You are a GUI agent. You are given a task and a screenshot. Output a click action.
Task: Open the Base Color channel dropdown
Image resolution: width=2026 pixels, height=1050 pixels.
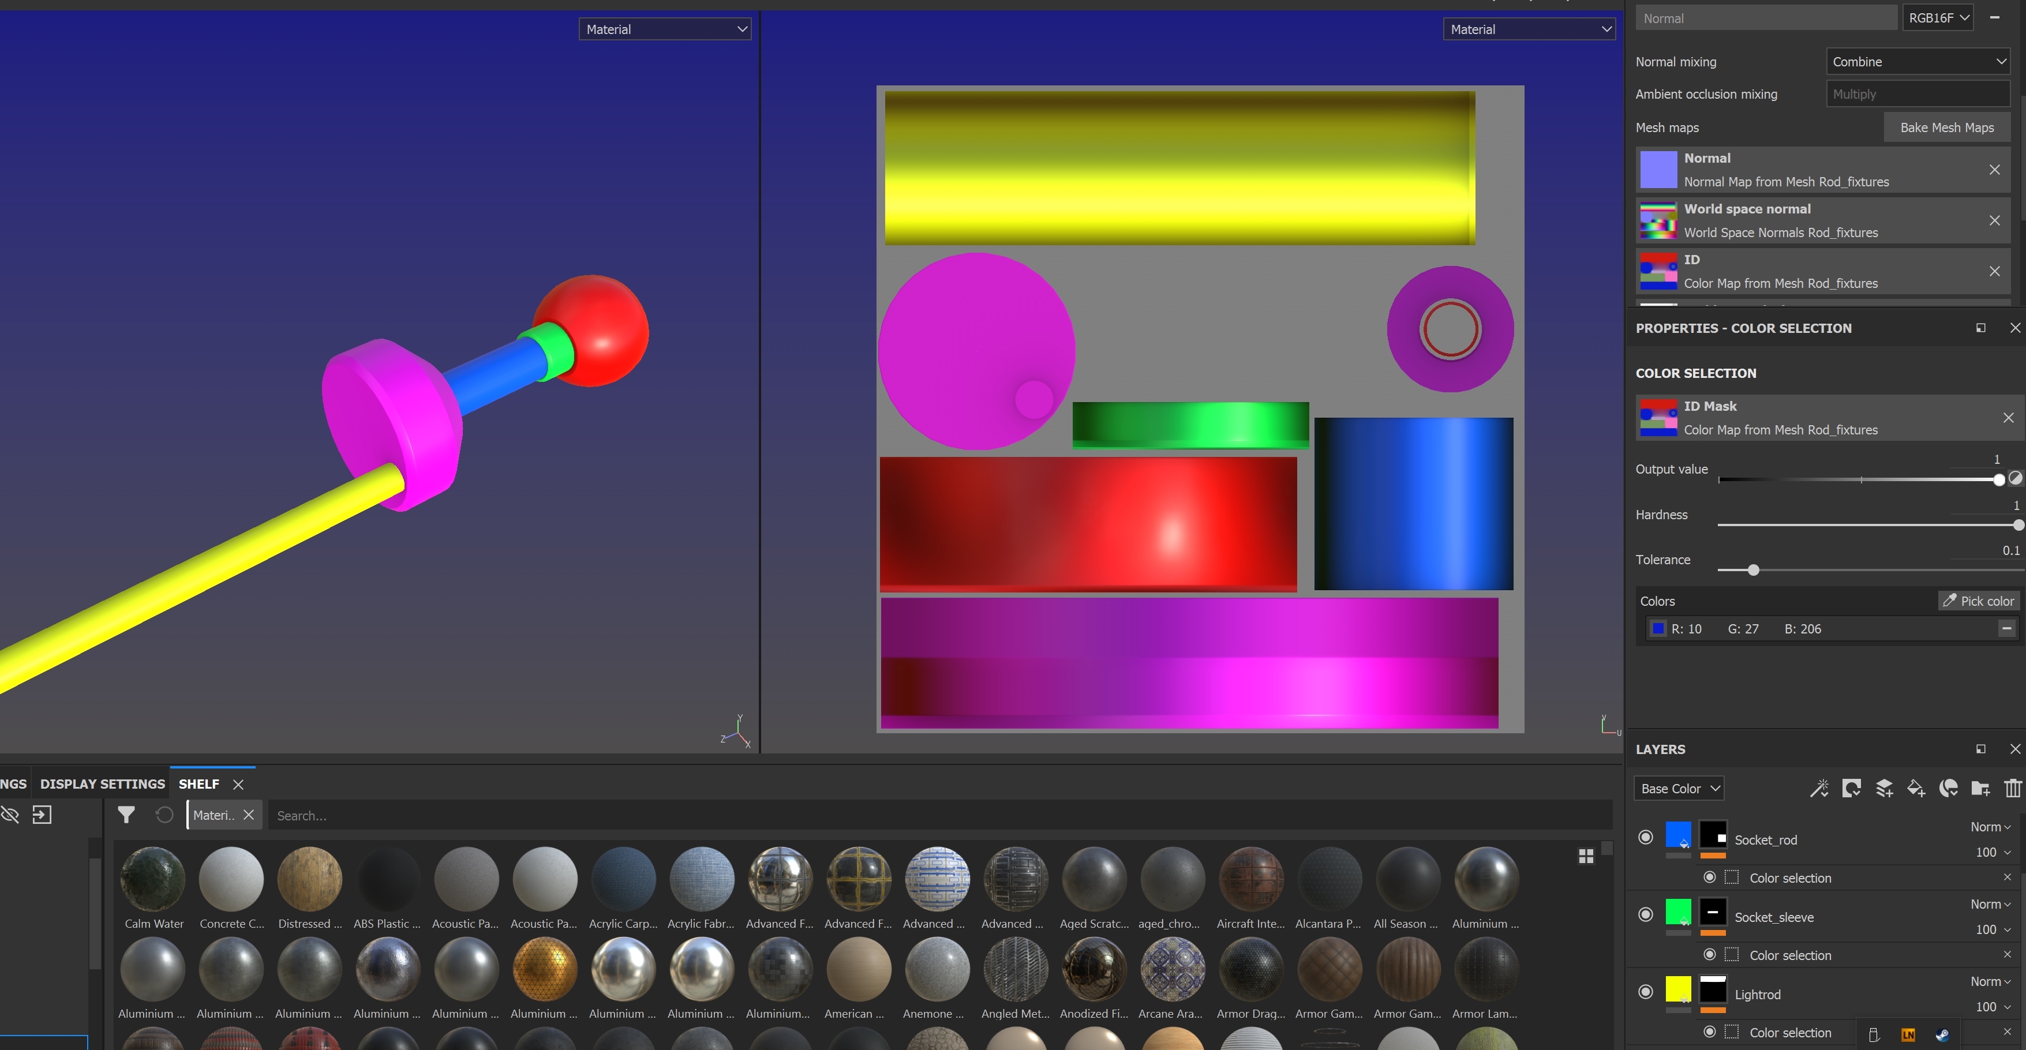[1680, 788]
